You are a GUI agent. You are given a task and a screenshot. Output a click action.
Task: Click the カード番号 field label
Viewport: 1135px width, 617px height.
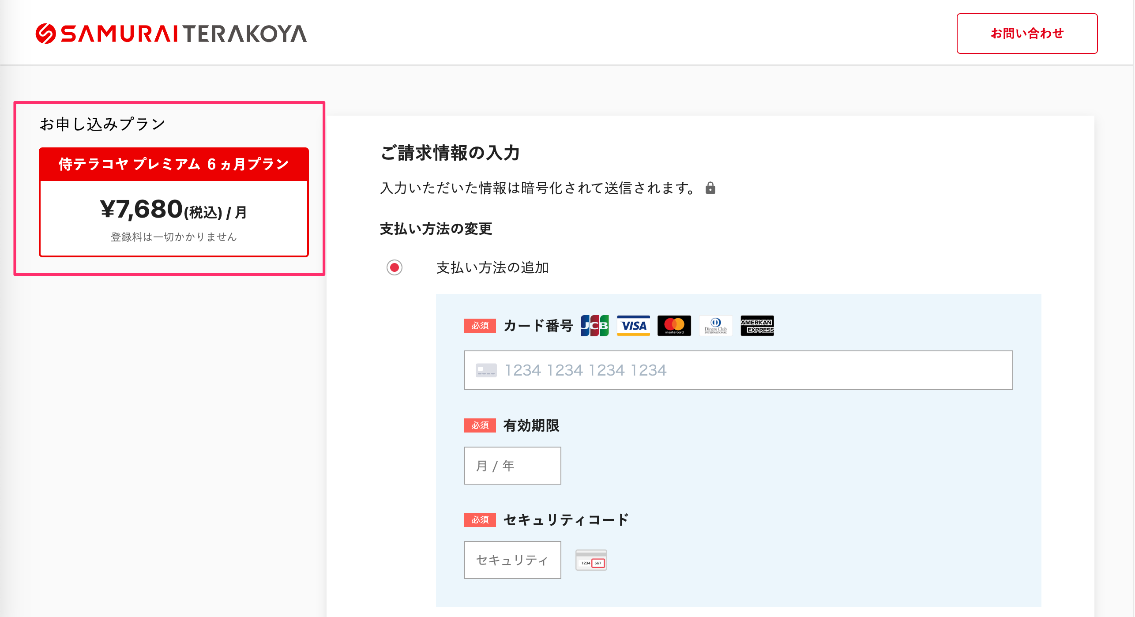tap(538, 326)
